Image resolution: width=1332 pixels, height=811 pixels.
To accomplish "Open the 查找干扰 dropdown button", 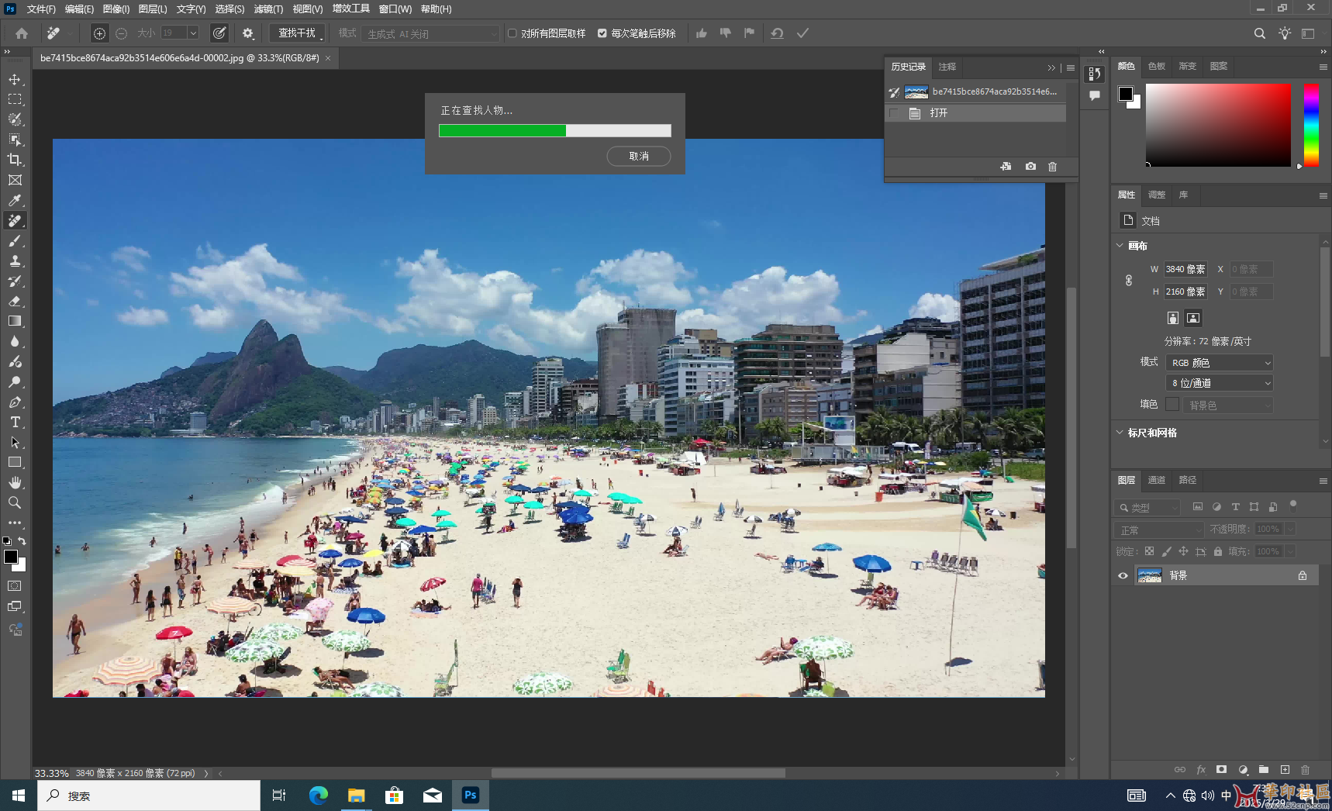I will tap(297, 33).
